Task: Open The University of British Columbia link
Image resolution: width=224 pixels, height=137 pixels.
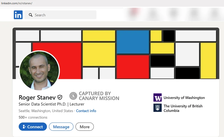Action: pyautogui.click(x=183, y=108)
